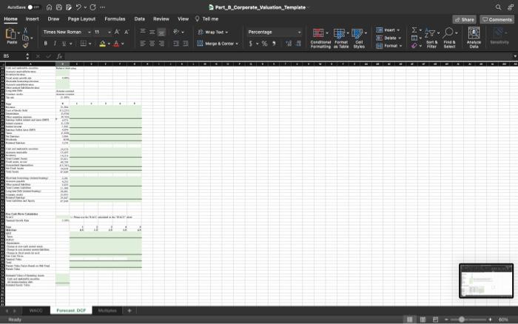The height and width of the screenshot is (324, 518).
Task: Toggle Wrap Text for selected cells
Action: [213, 32]
